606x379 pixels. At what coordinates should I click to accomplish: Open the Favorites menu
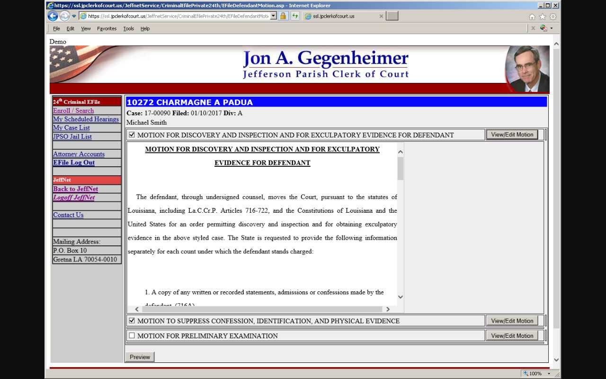pos(107,28)
